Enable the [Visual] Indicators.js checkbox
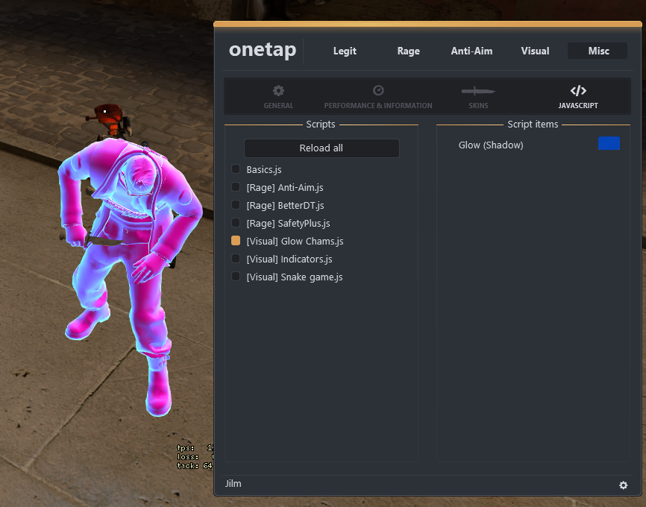This screenshot has width=646, height=507. (x=236, y=258)
